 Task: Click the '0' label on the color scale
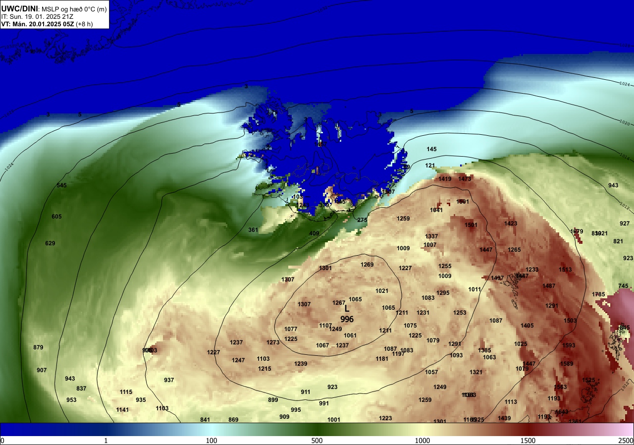click(2, 441)
